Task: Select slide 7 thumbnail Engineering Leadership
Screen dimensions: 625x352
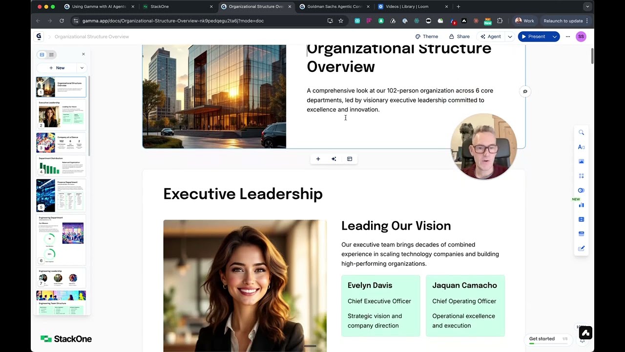Action: point(61,278)
